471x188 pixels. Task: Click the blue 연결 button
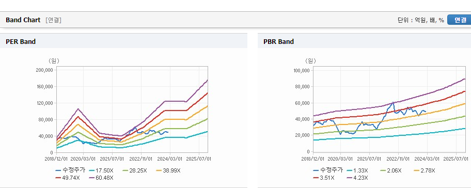click(x=460, y=20)
